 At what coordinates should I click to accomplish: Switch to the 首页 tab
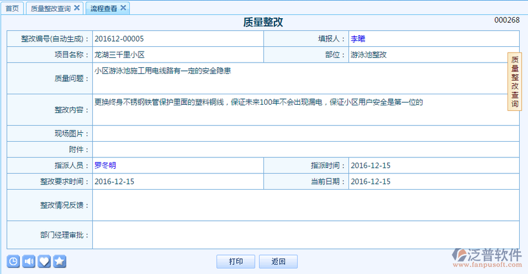12,8
